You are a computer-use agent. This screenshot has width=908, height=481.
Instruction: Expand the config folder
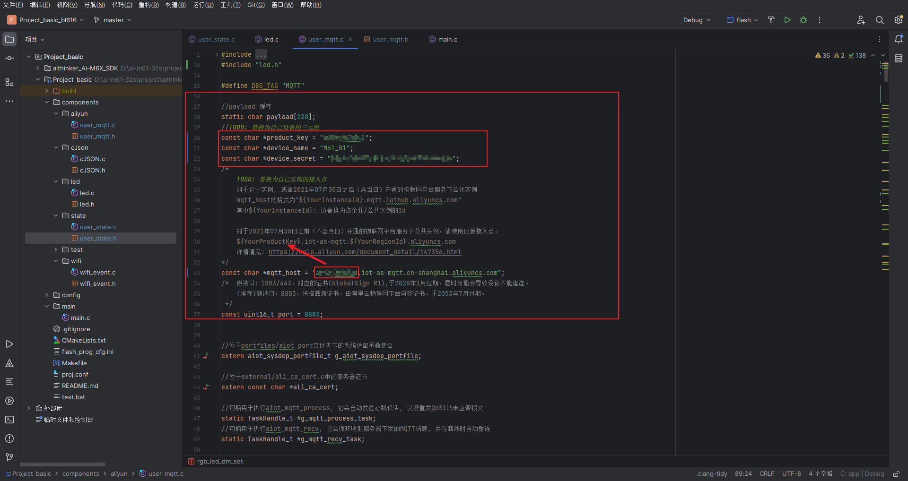pos(47,295)
